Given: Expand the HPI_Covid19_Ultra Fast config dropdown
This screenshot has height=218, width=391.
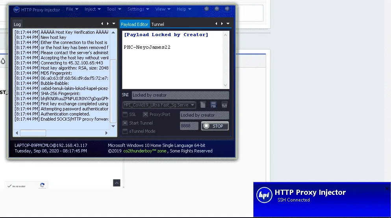Looking at the screenshot, I should click(193, 105).
